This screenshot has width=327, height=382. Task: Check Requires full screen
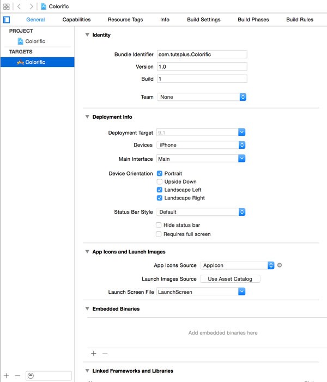(159, 234)
